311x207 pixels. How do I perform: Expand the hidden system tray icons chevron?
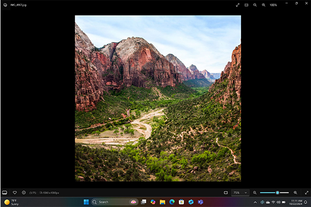255,202
